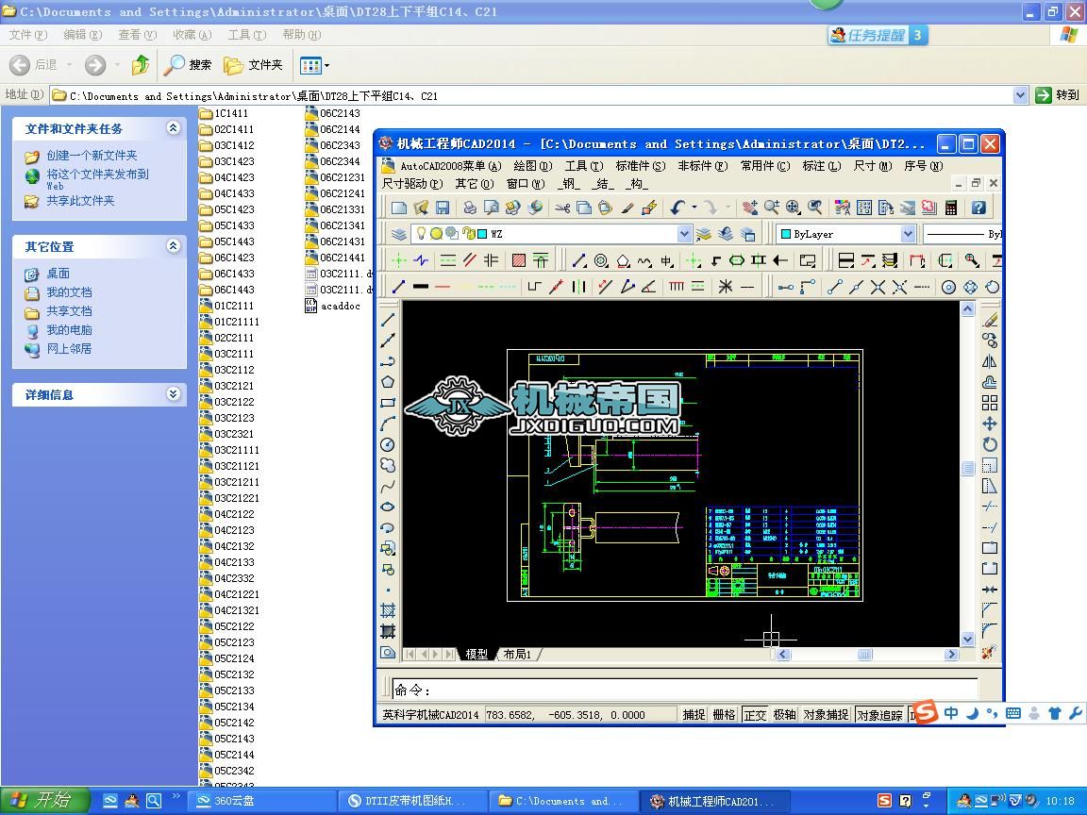Image resolution: width=1087 pixels, height=815 pixels.
Task: Select the Erase tool in Modify toolbar
Action: click(x=990, y=320)
